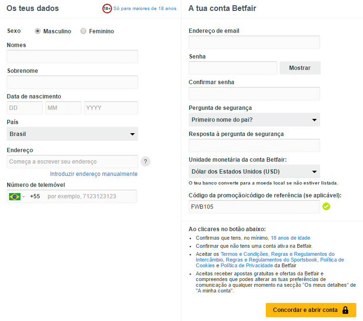
Task: Open the Termos e Condições link
Action: click(x=244, y=254)
